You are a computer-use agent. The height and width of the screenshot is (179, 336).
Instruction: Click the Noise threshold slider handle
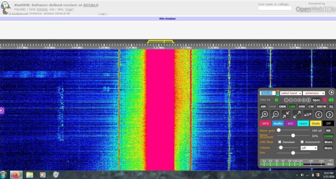tap(293, 135)
